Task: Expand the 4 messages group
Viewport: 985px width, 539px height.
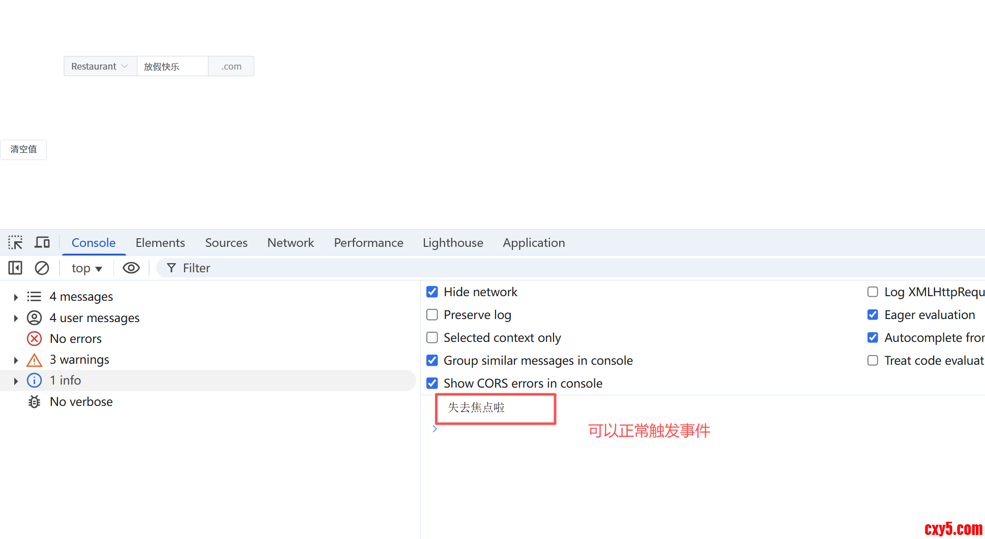Action: [x=16, y=297]
